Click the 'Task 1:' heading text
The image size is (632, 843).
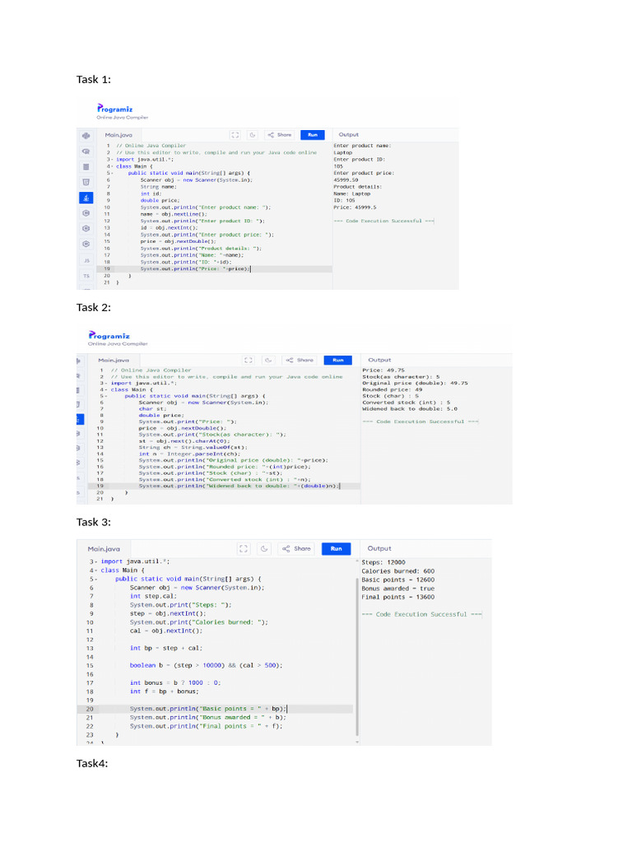pyautogui.click(x=94, y=80)
